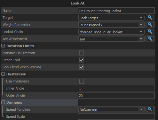Viewport: 158px width, 120px height.
Task: Collapse the Hysteresis section
Action: point(3,74)
